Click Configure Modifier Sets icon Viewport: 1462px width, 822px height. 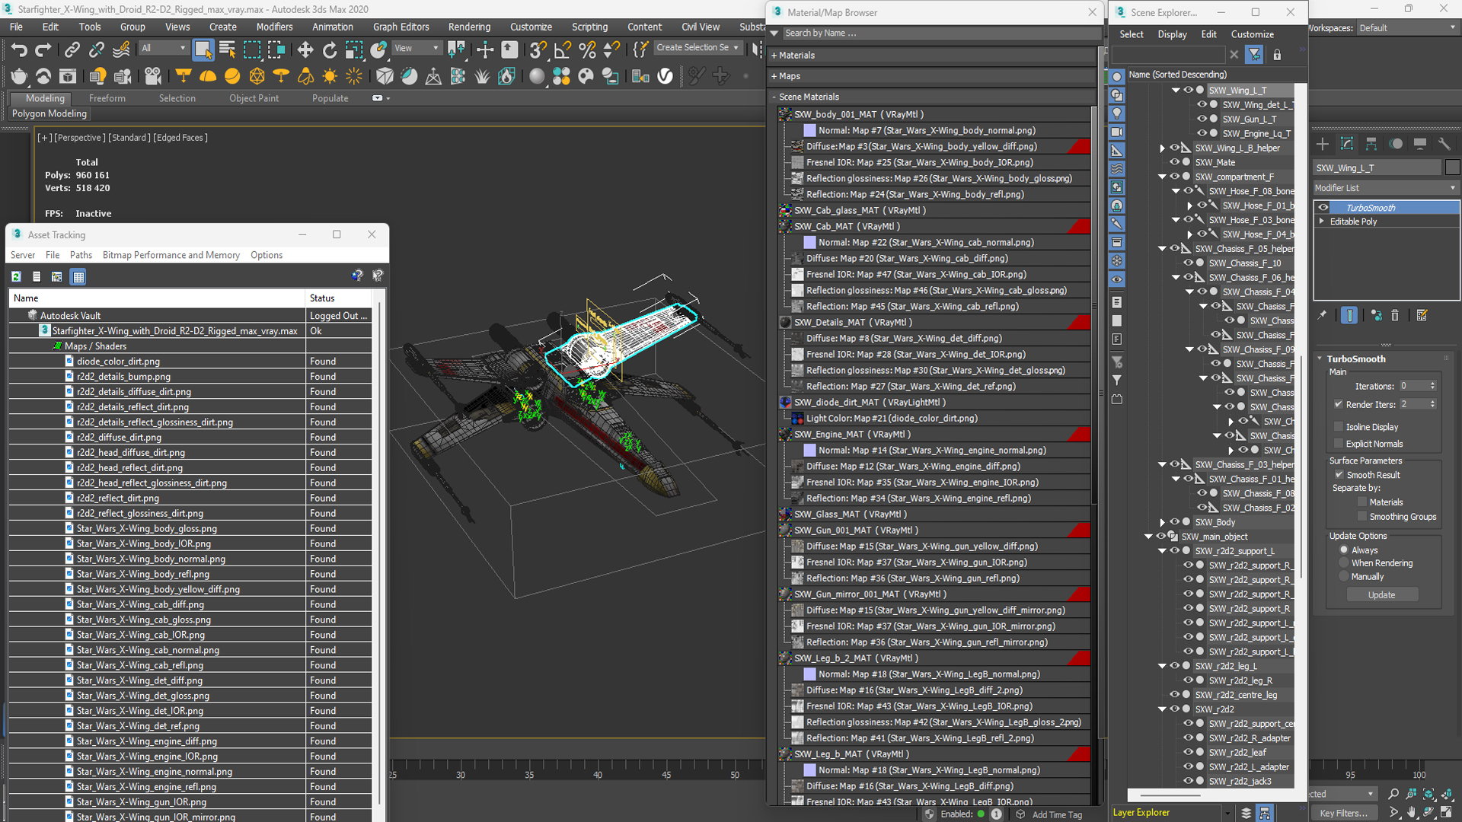click(x=1422, y=315)
